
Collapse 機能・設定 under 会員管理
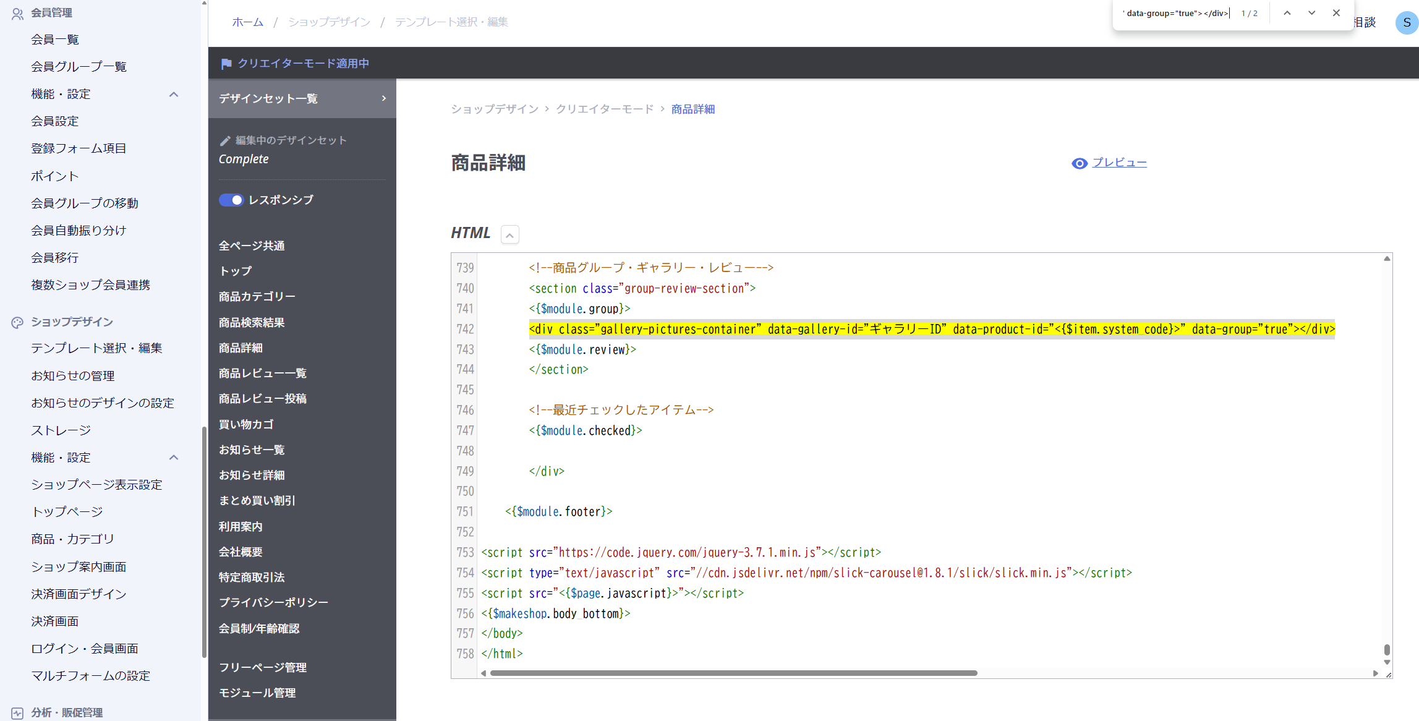(x=174, y=95)
